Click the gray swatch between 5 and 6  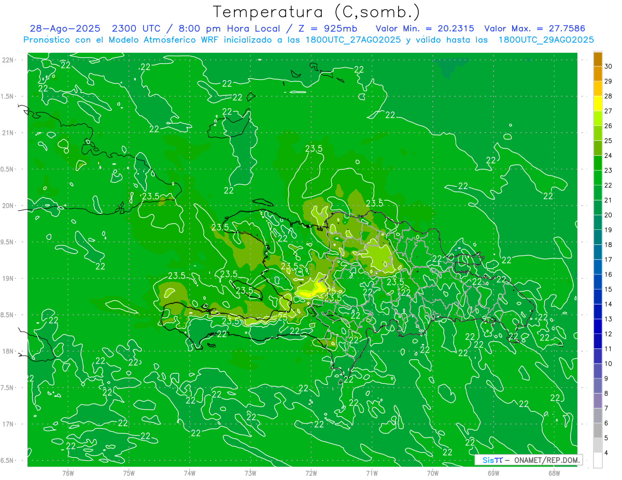[598, 430]
